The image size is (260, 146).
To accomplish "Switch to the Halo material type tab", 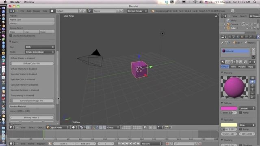I will click(x=251, y=67).
